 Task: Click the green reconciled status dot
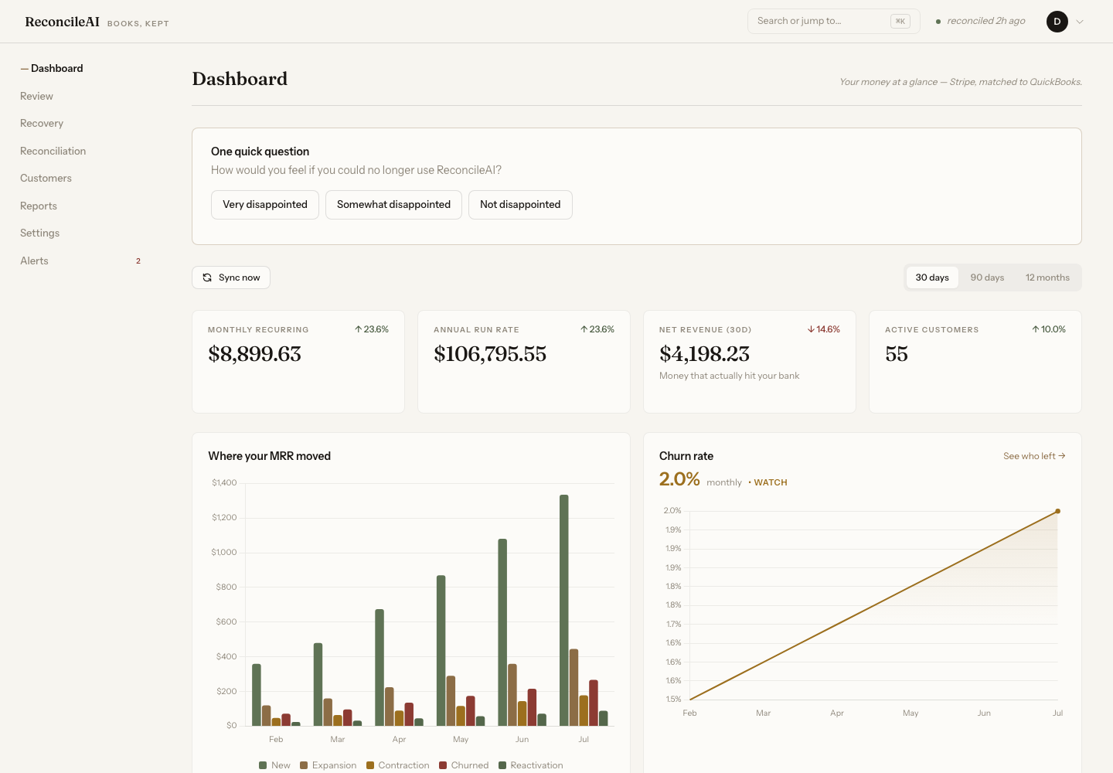938,22
